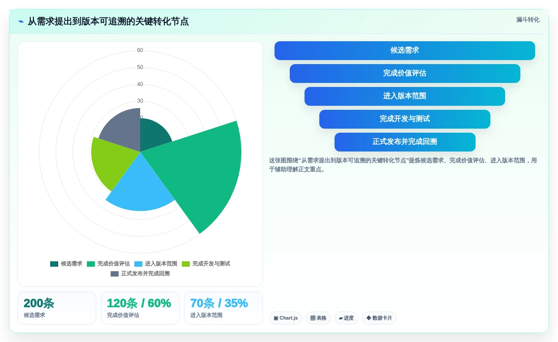Select the 进度 tag
The width and height of the screenshot is (558, 342).
pos(346,318)
